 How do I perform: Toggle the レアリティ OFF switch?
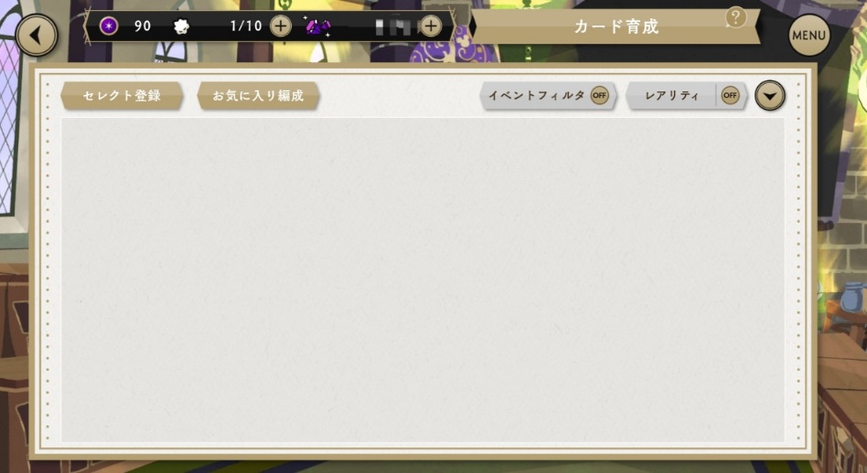[x=730, y=96]
